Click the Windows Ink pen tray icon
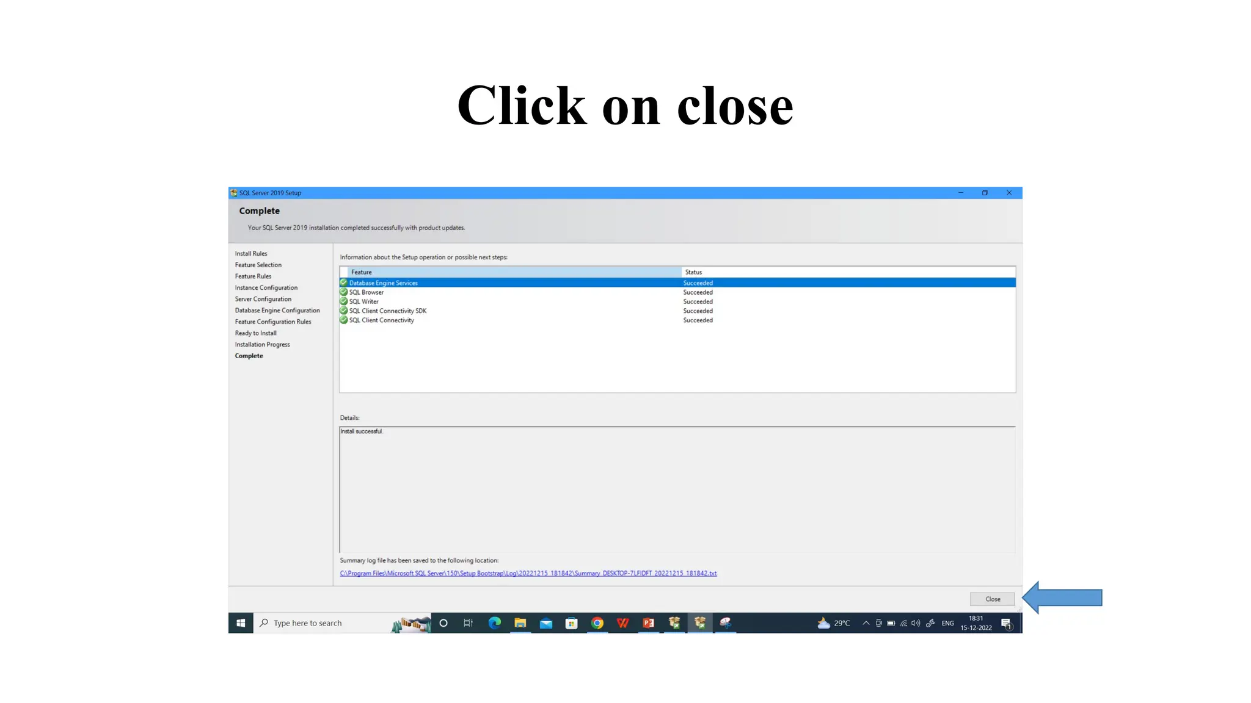 930,623
